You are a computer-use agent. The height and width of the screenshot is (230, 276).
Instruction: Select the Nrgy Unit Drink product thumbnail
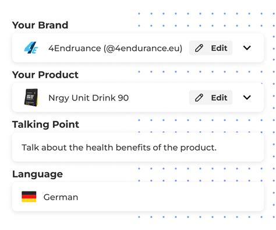(x=31, y=97)
